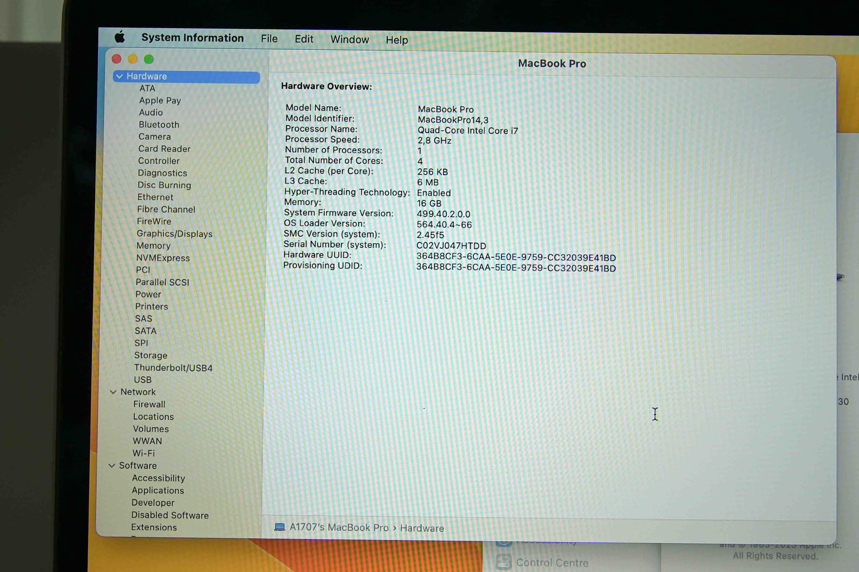Image resolution: width=859 pixels, height=572 pixels.
Task: Select Ethernet in the sidebar
Action: click(x=155, y=197)
